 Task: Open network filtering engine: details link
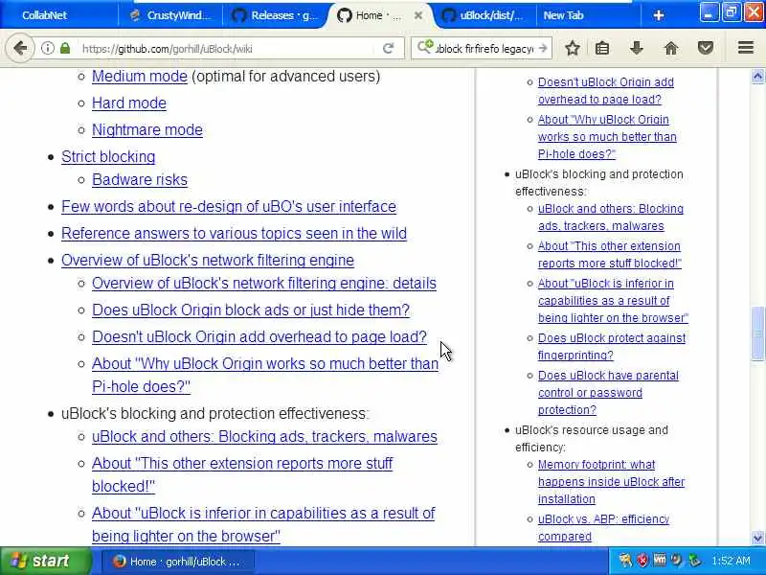tap(264, 284)
